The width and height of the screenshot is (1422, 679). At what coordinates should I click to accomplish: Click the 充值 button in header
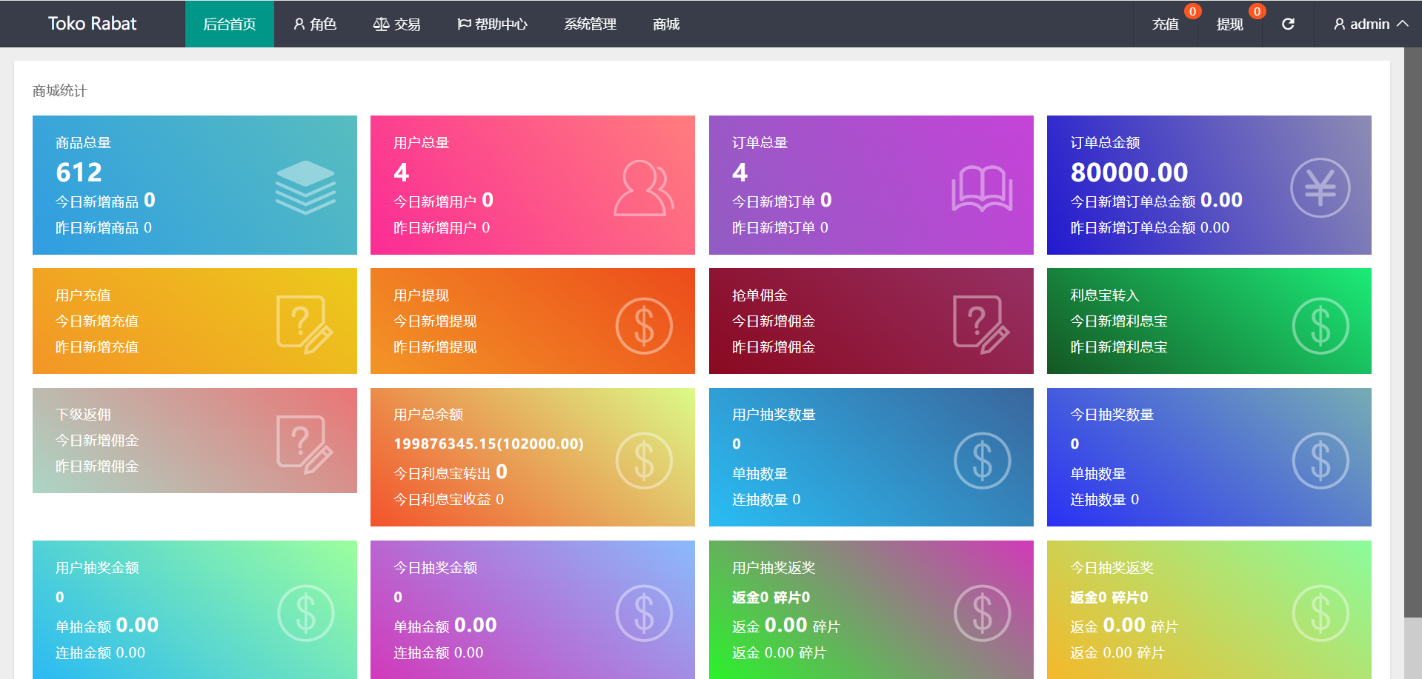coord(1166,24)
